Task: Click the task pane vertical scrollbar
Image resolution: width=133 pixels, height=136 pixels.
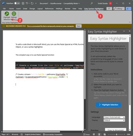Action: pyautogui.click(x=130, y=71)
